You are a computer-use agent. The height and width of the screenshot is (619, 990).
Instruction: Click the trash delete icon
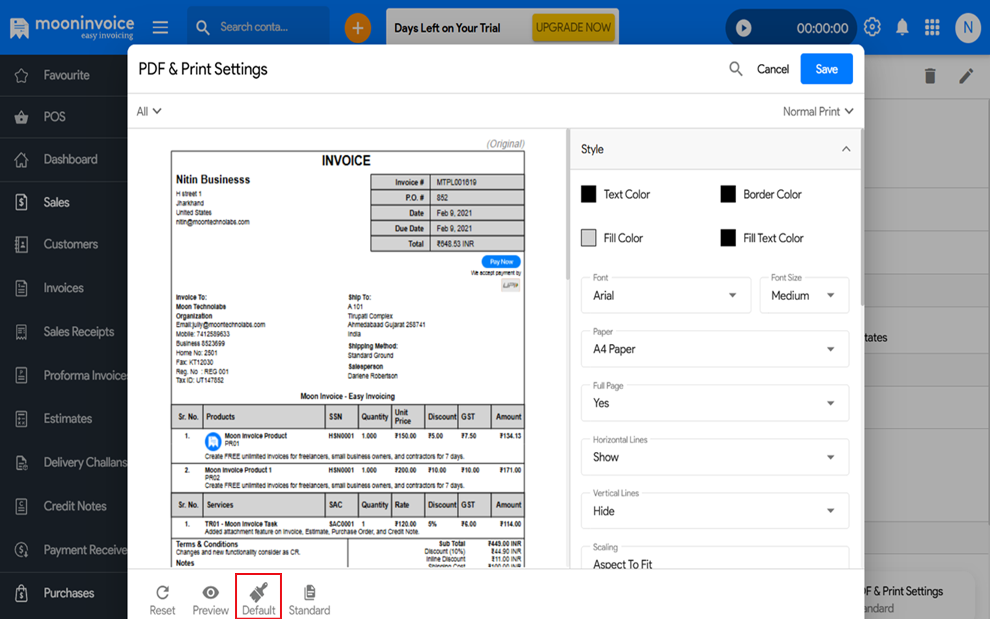[x=930, y=76]
